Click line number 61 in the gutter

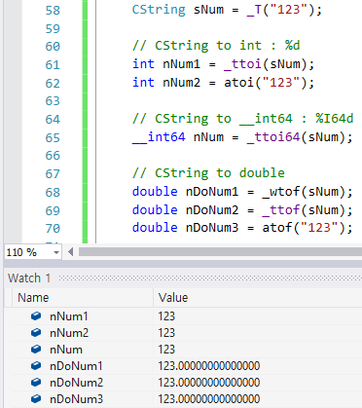click(x=53, y=65)
